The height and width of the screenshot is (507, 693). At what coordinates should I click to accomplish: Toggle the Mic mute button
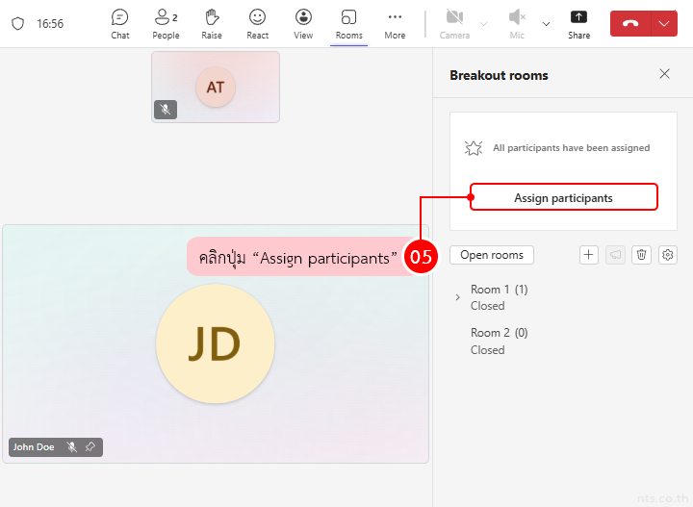coord(517,23)
